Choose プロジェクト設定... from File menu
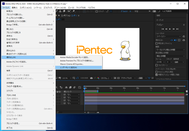Screen dimensions: 189x131 point(28,123)
